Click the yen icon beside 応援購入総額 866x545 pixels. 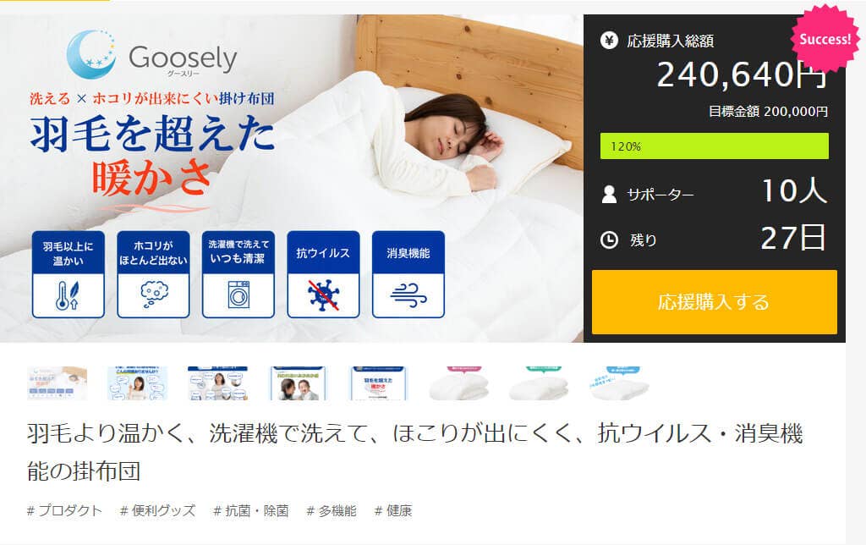point(609,41)
